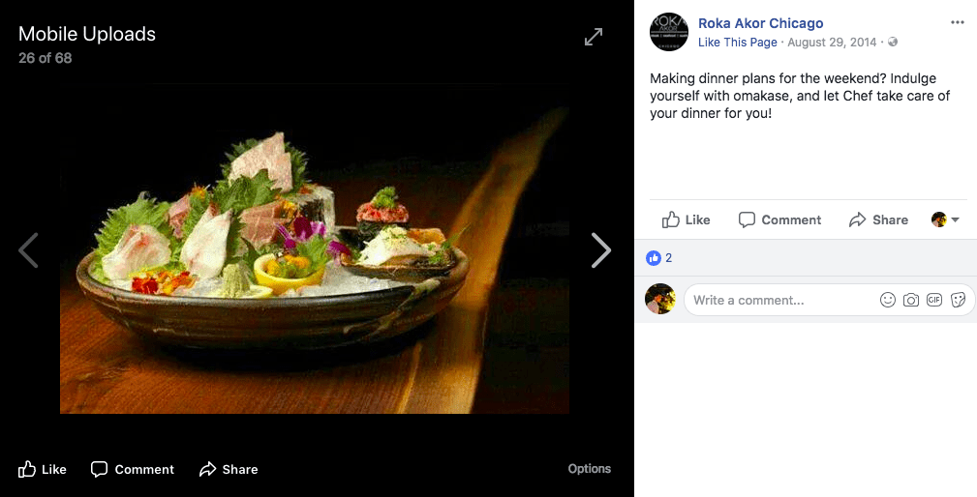
Task: Go to the next photo
Action: [x=601, y=250]
